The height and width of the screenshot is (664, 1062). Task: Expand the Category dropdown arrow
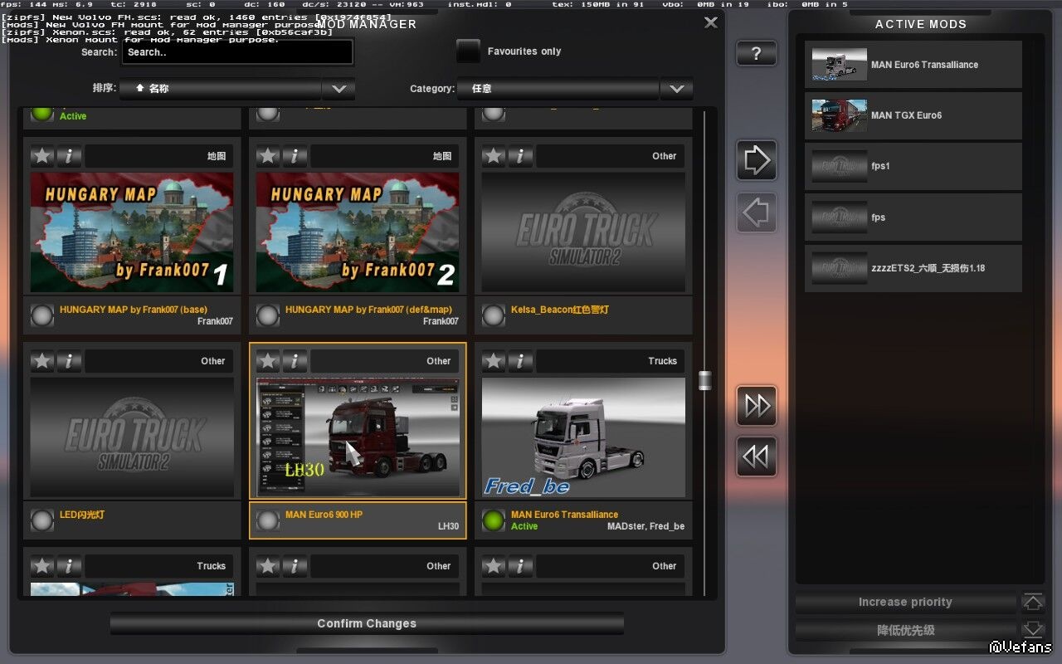click(x=676, y=89)
